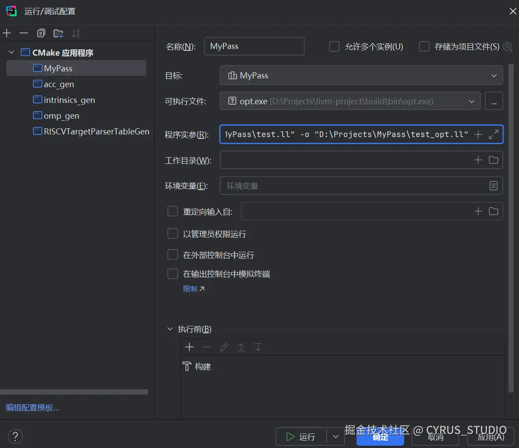Viewport: 519px width, 448px height.
Task: Open the help question mark
Action: coord(15,437)
